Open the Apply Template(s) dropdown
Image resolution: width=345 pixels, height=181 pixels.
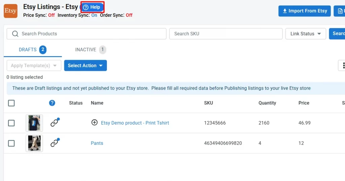coord(34,65)
